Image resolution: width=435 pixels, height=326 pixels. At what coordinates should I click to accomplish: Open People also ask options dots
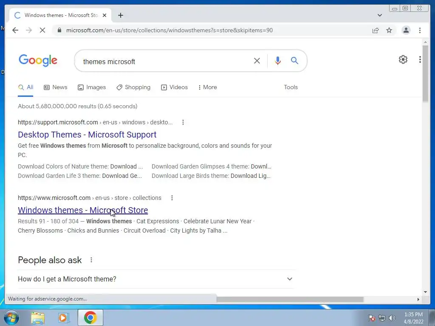(91, 260)
